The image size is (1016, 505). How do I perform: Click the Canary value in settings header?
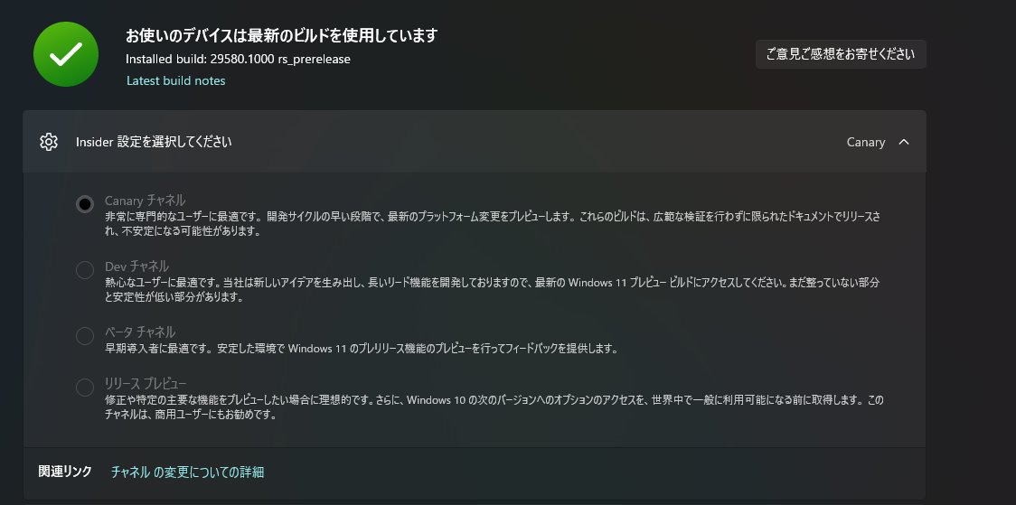coord(866,142)
